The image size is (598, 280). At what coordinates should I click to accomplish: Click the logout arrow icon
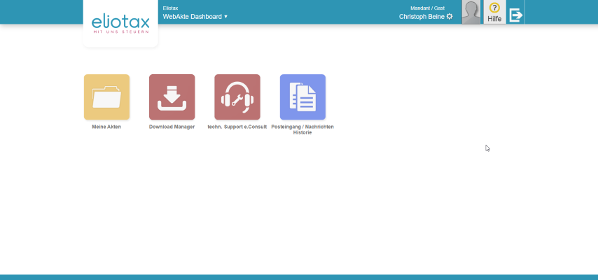[515, 15]
